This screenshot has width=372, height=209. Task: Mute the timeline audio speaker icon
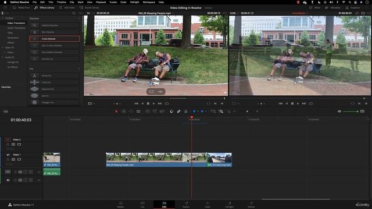coord(339,111)
